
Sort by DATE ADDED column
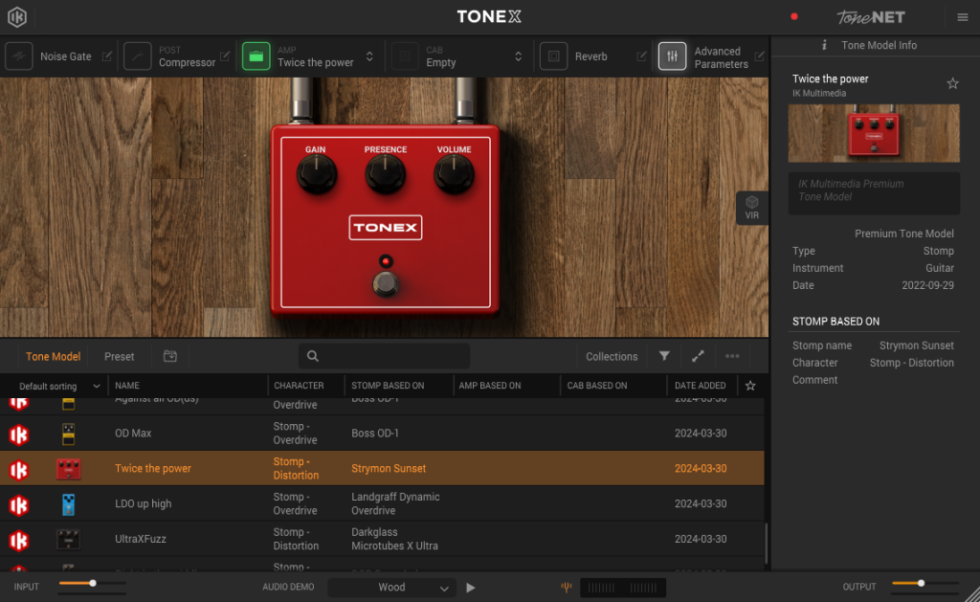tap(700, 386)
